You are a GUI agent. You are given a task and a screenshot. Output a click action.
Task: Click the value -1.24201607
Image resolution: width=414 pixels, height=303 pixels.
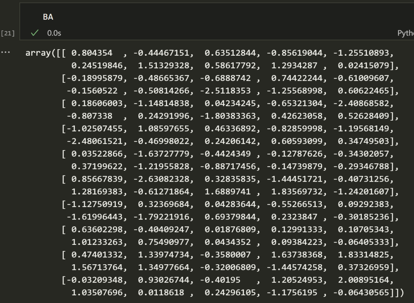point(361,192)
